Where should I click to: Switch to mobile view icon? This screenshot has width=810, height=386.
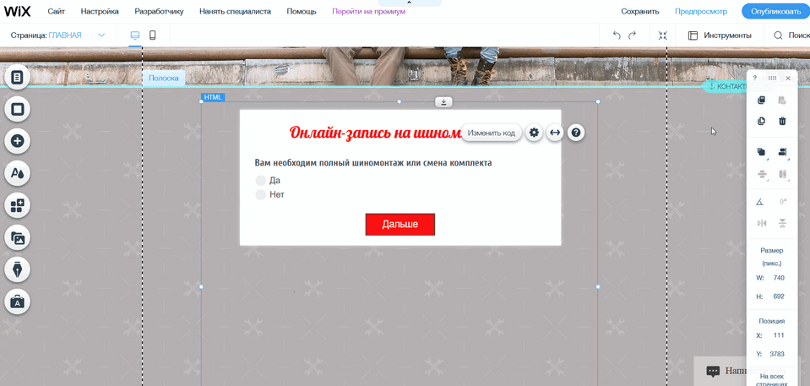153,35
